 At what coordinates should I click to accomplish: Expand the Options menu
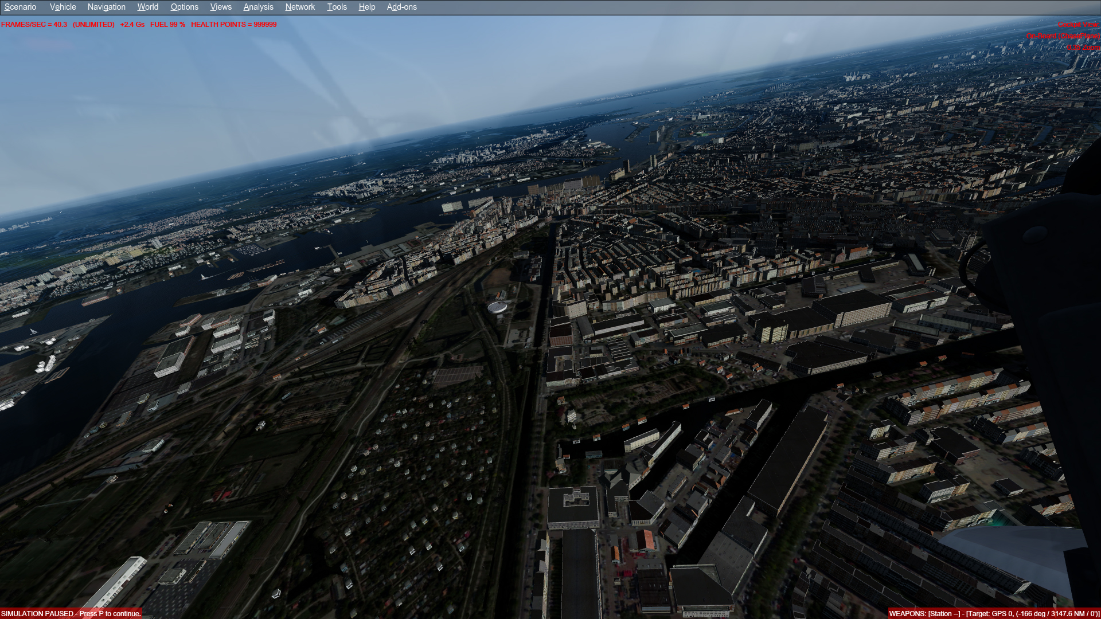(x=184, y=7)
